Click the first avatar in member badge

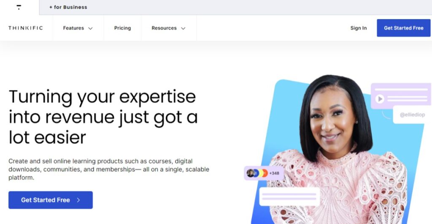251,173
